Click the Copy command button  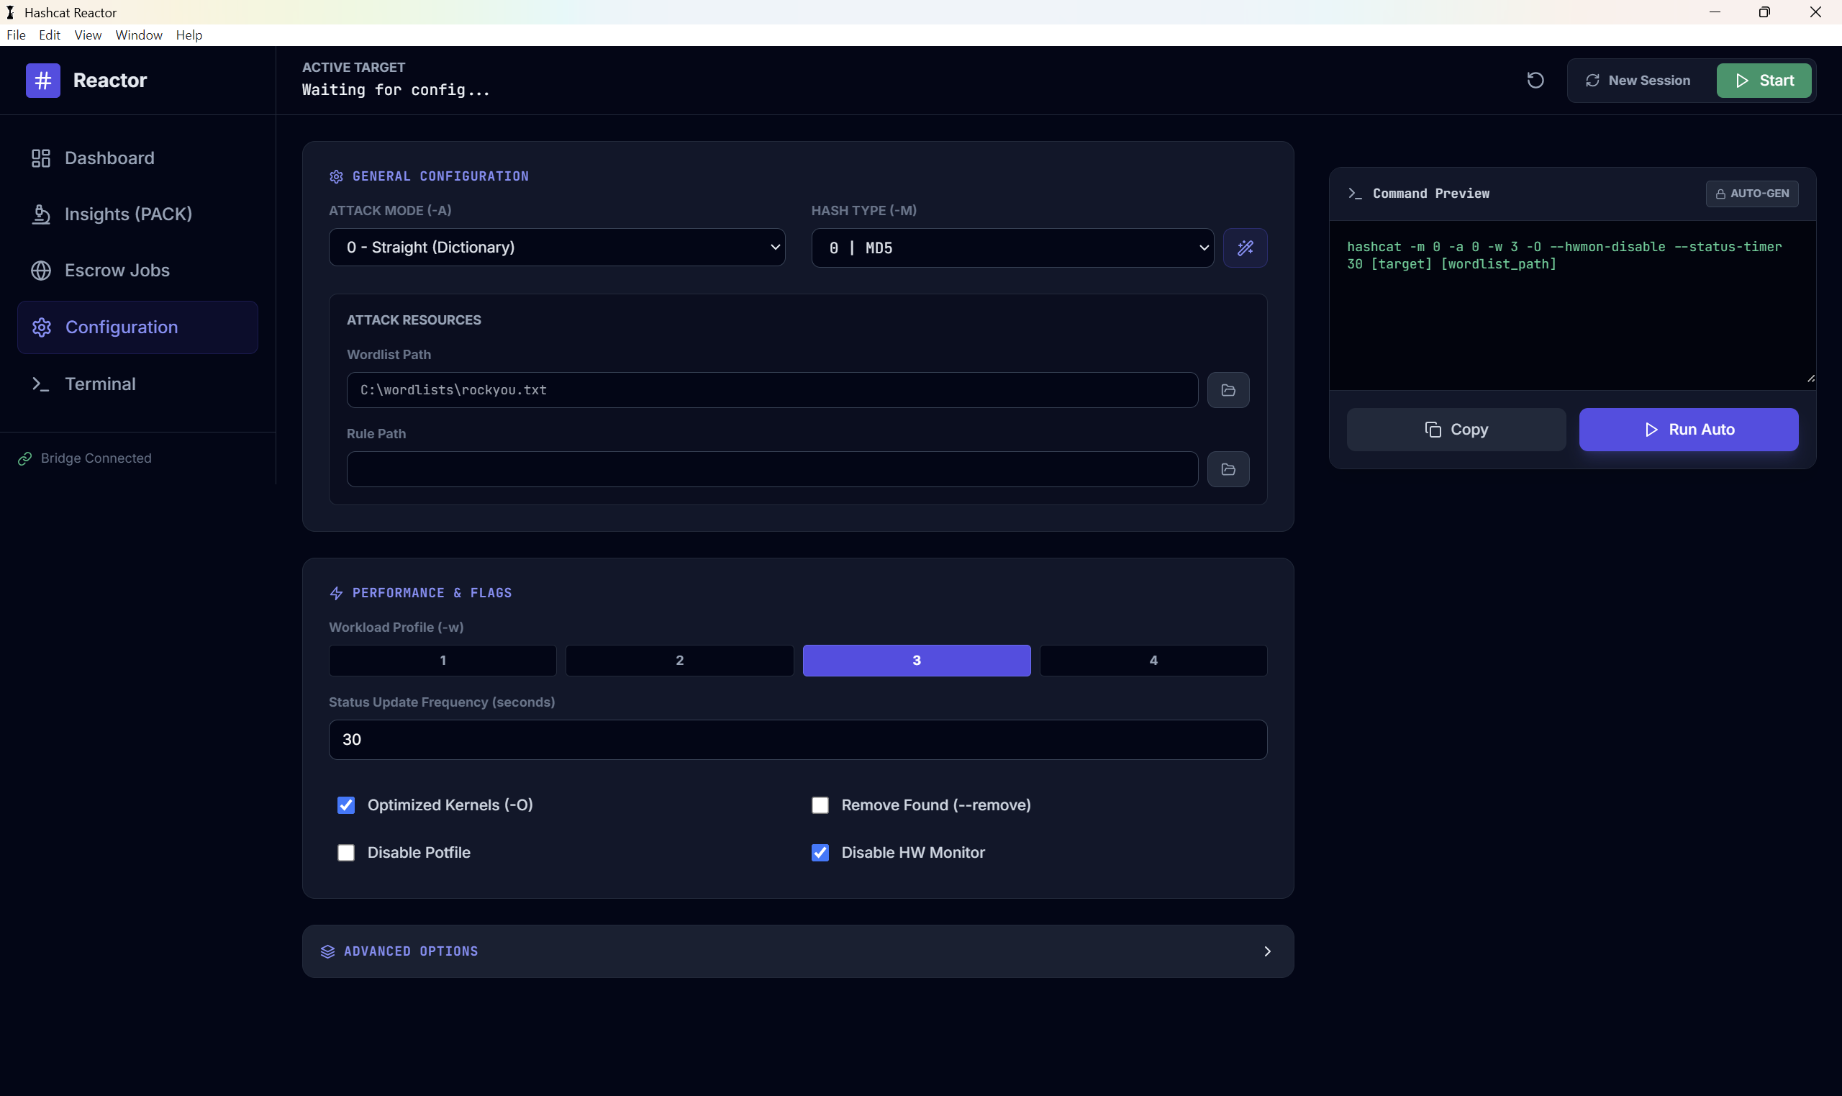pyautogui.click(x=1456, y=430)
